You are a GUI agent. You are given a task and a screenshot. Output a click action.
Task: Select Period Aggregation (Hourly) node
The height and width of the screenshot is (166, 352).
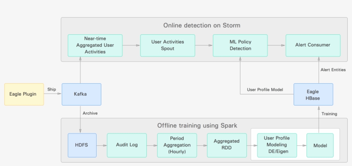click(x=177, y=145)
